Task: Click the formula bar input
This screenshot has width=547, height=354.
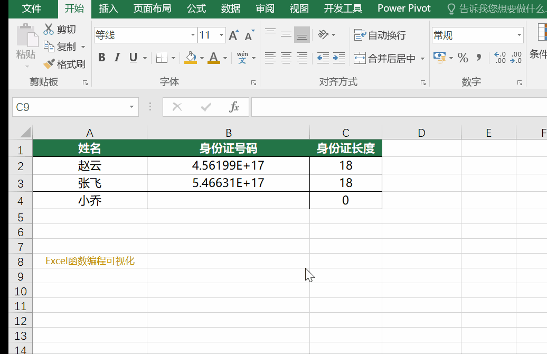Action: tap(399, 107)
